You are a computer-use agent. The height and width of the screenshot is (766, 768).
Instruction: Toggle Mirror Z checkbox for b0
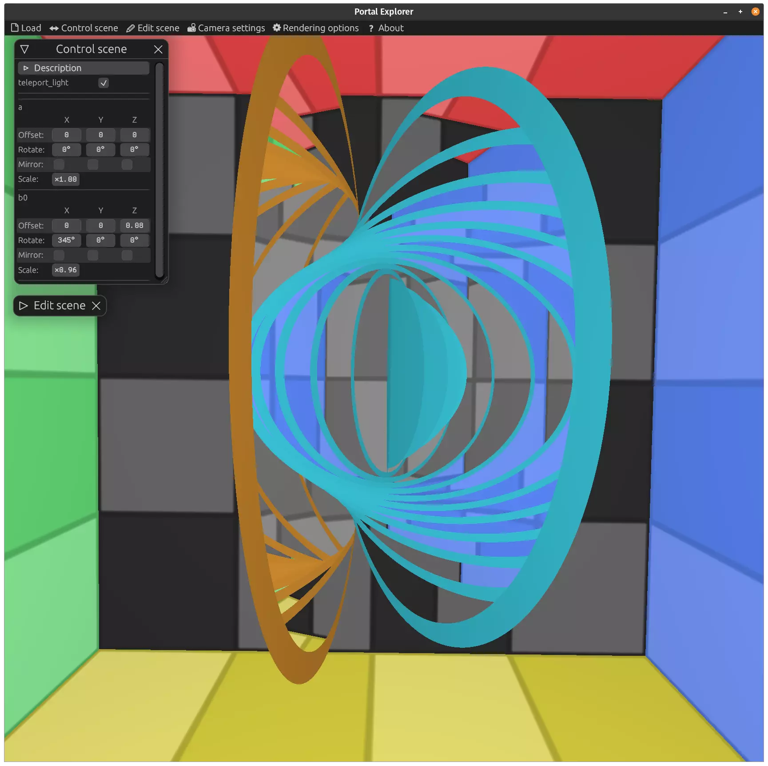tap(127, 255)
